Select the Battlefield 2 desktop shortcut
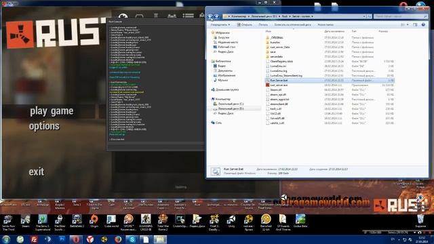This screenshot has width=434, height=244. click(x=77, y=222)
